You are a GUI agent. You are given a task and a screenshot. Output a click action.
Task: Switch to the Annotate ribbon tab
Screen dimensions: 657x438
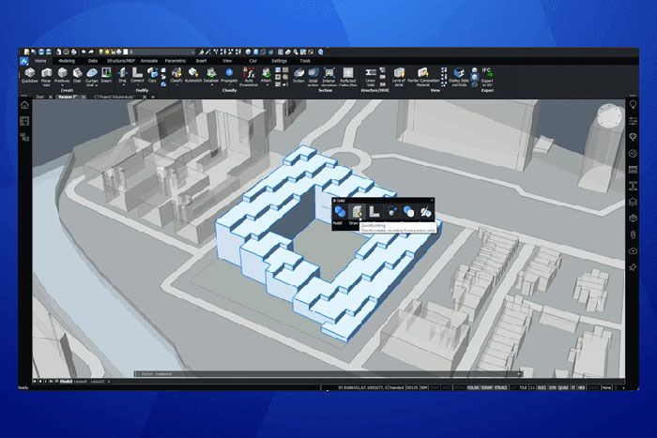149,61
